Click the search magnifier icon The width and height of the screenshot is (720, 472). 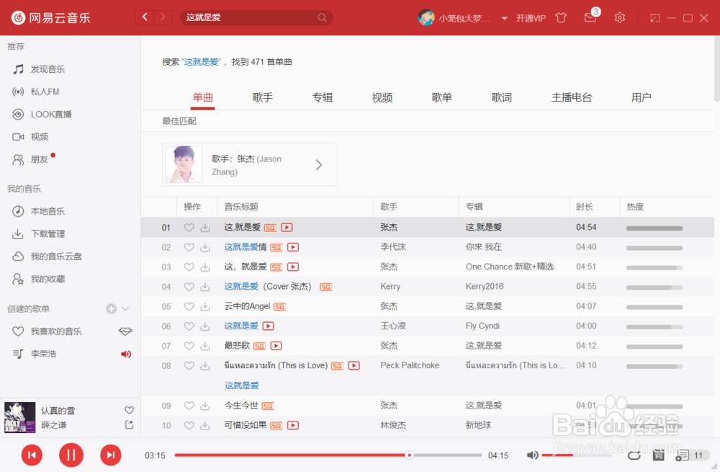pyautogui.click(x=322, y=17)
